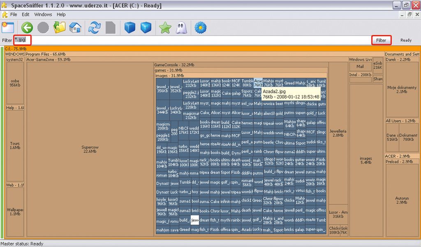Screen dimensions: 421x247
Task: Open the File menu
Action: [x=14, y=14]
